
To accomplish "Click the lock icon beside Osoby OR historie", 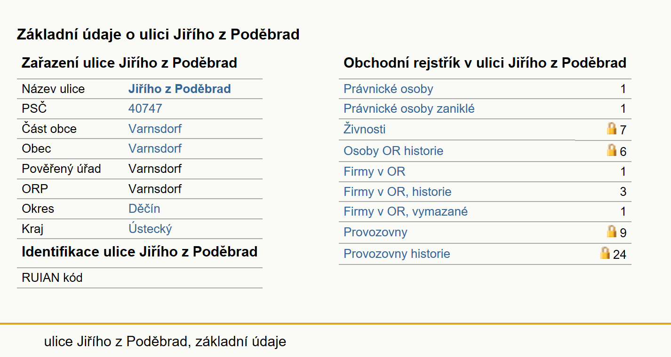I will click(612, 150).
